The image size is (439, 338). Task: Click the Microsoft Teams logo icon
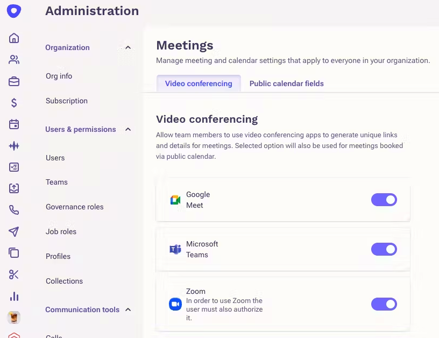coord(175,249)
